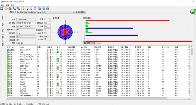The image size is (196, 105).
Task: Click the checkmark sheet toolbar icon
Action: [x=31, y=9]
